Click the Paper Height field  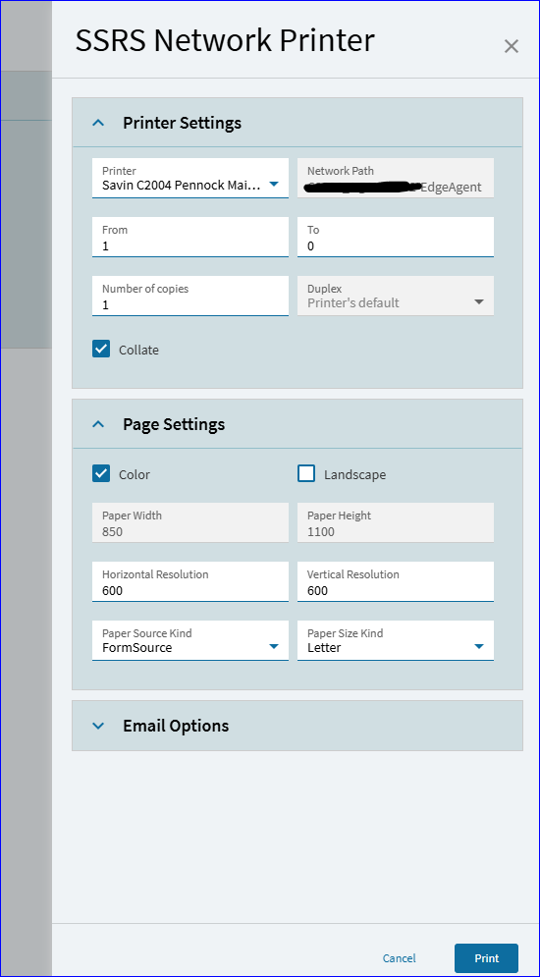(x=396, y=522)
